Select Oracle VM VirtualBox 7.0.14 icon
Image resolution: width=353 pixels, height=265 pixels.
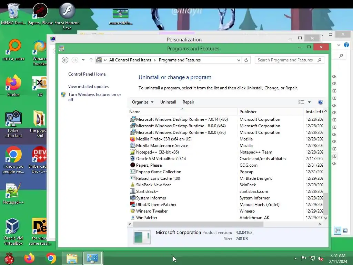coord(133,159)
